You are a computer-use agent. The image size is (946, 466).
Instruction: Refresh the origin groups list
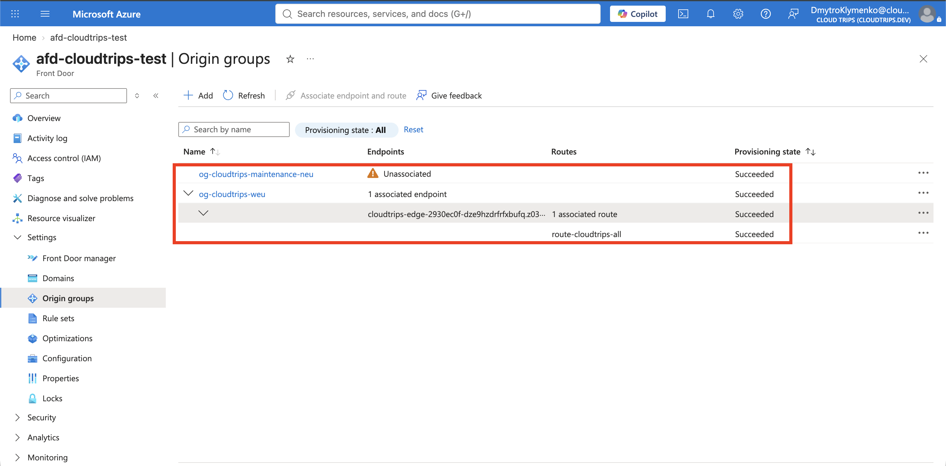pyautogui.click(x=244, y=95)
